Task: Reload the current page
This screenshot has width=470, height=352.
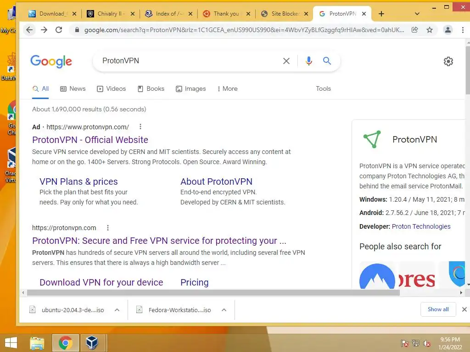Action: click(59, 30)
